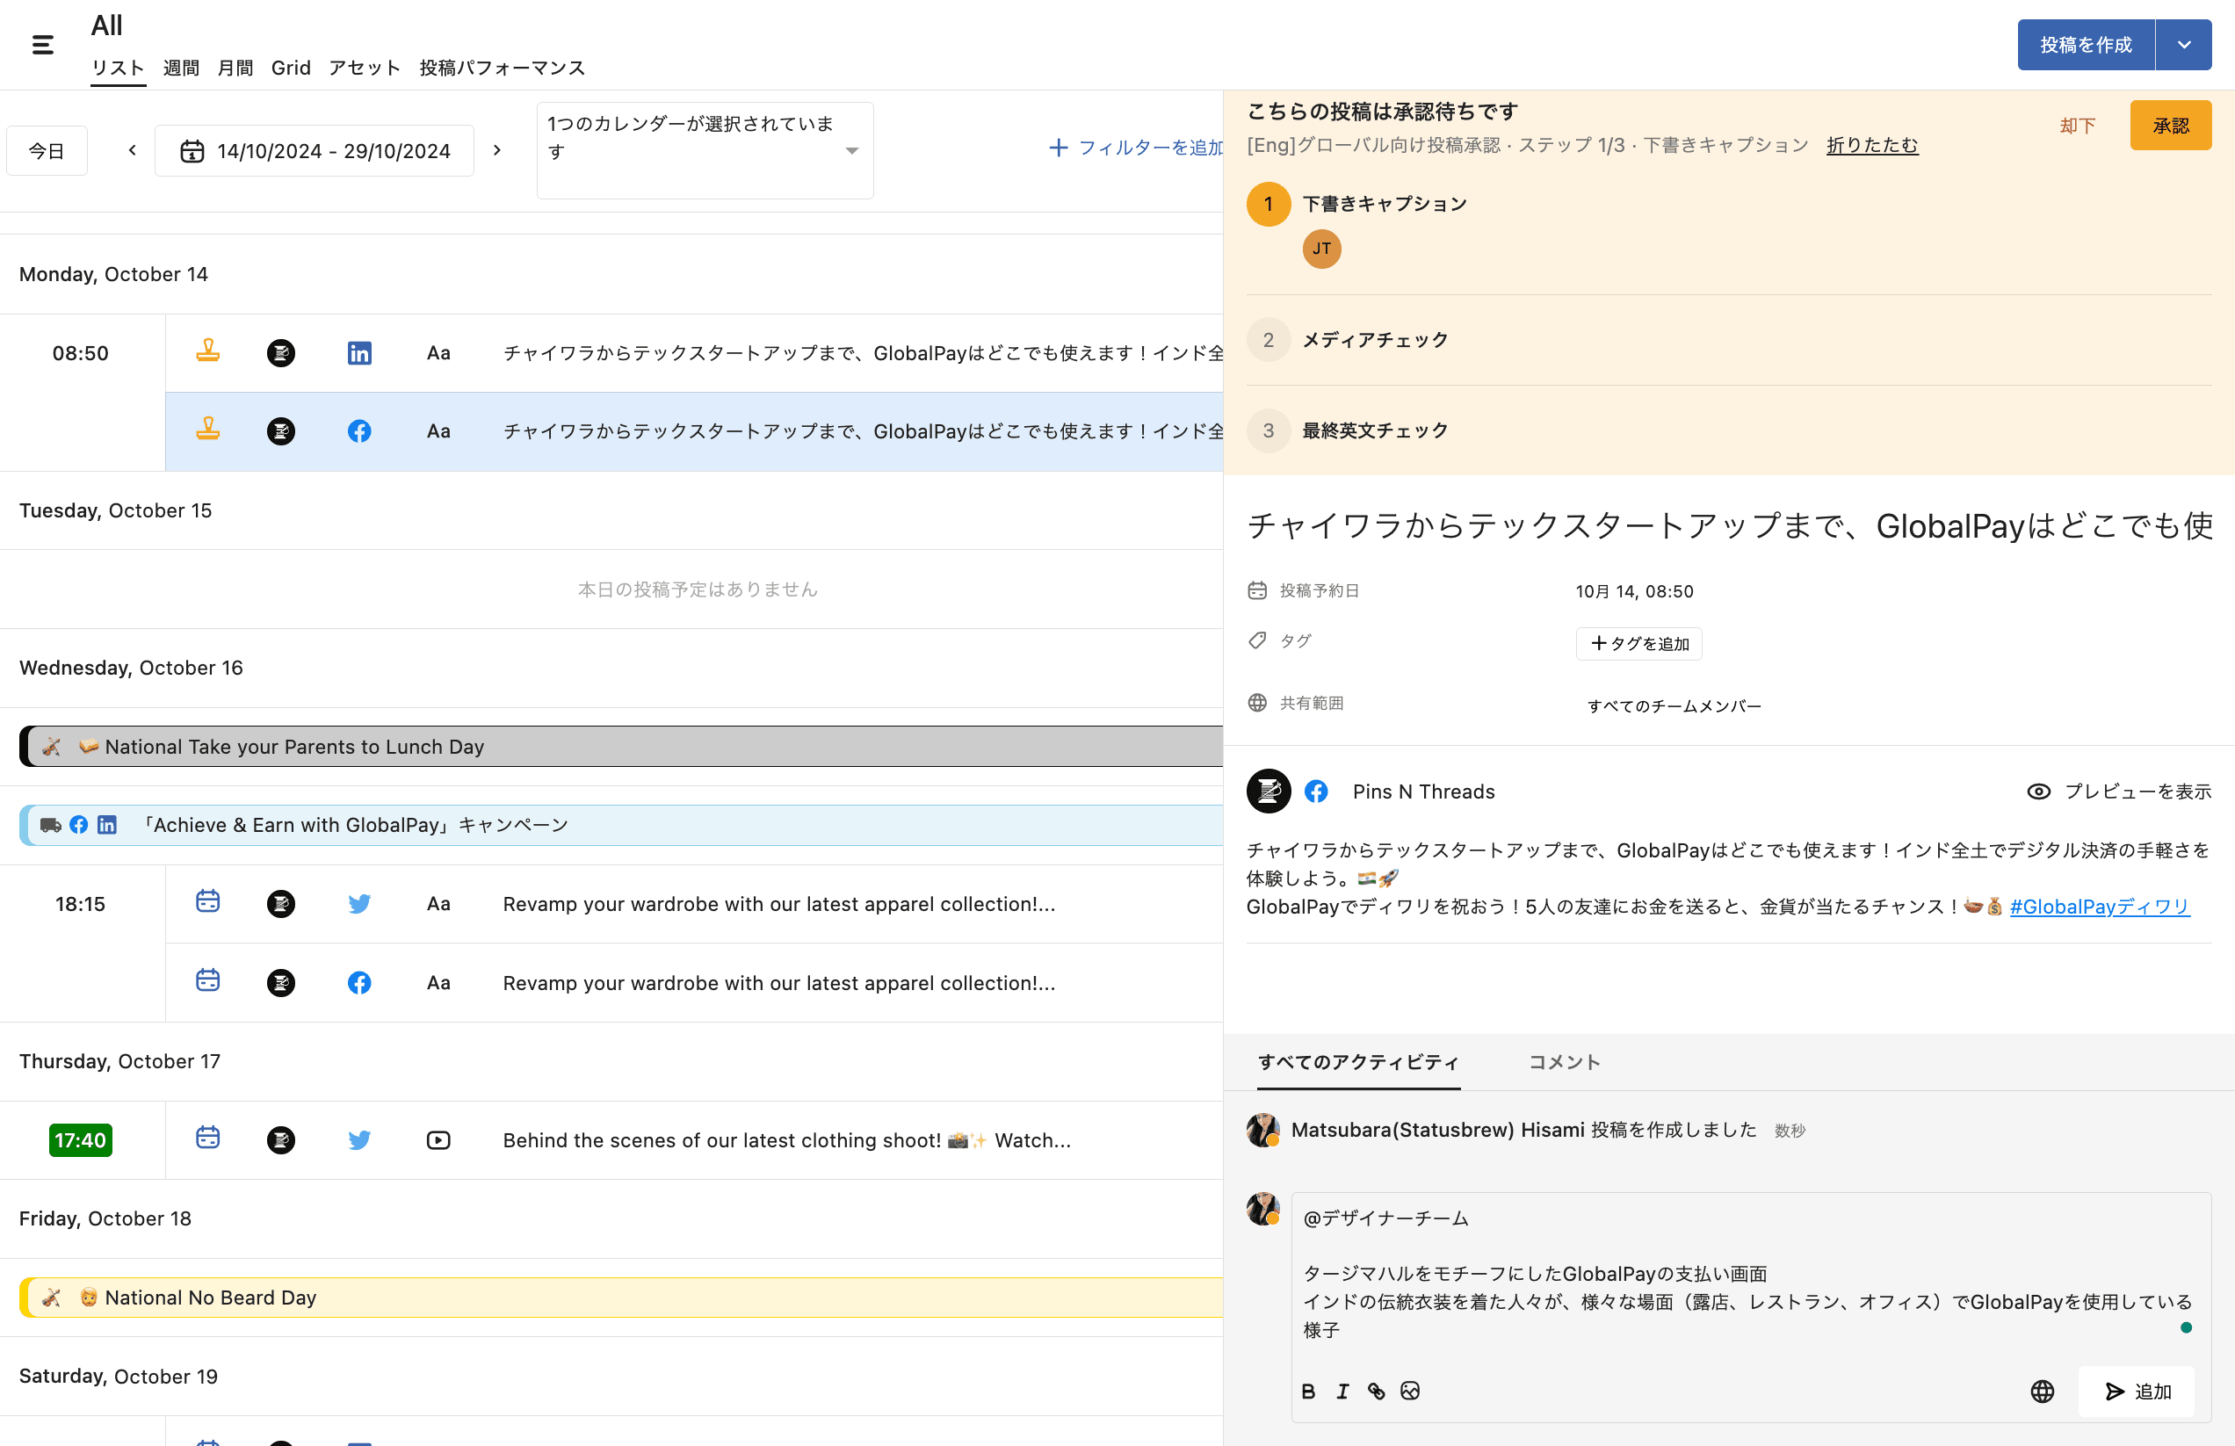Viewport: 2235px width, 1446px height.
Task: Collapse approval steps via 折りたたむ
Action: (x=1871, y=146)
